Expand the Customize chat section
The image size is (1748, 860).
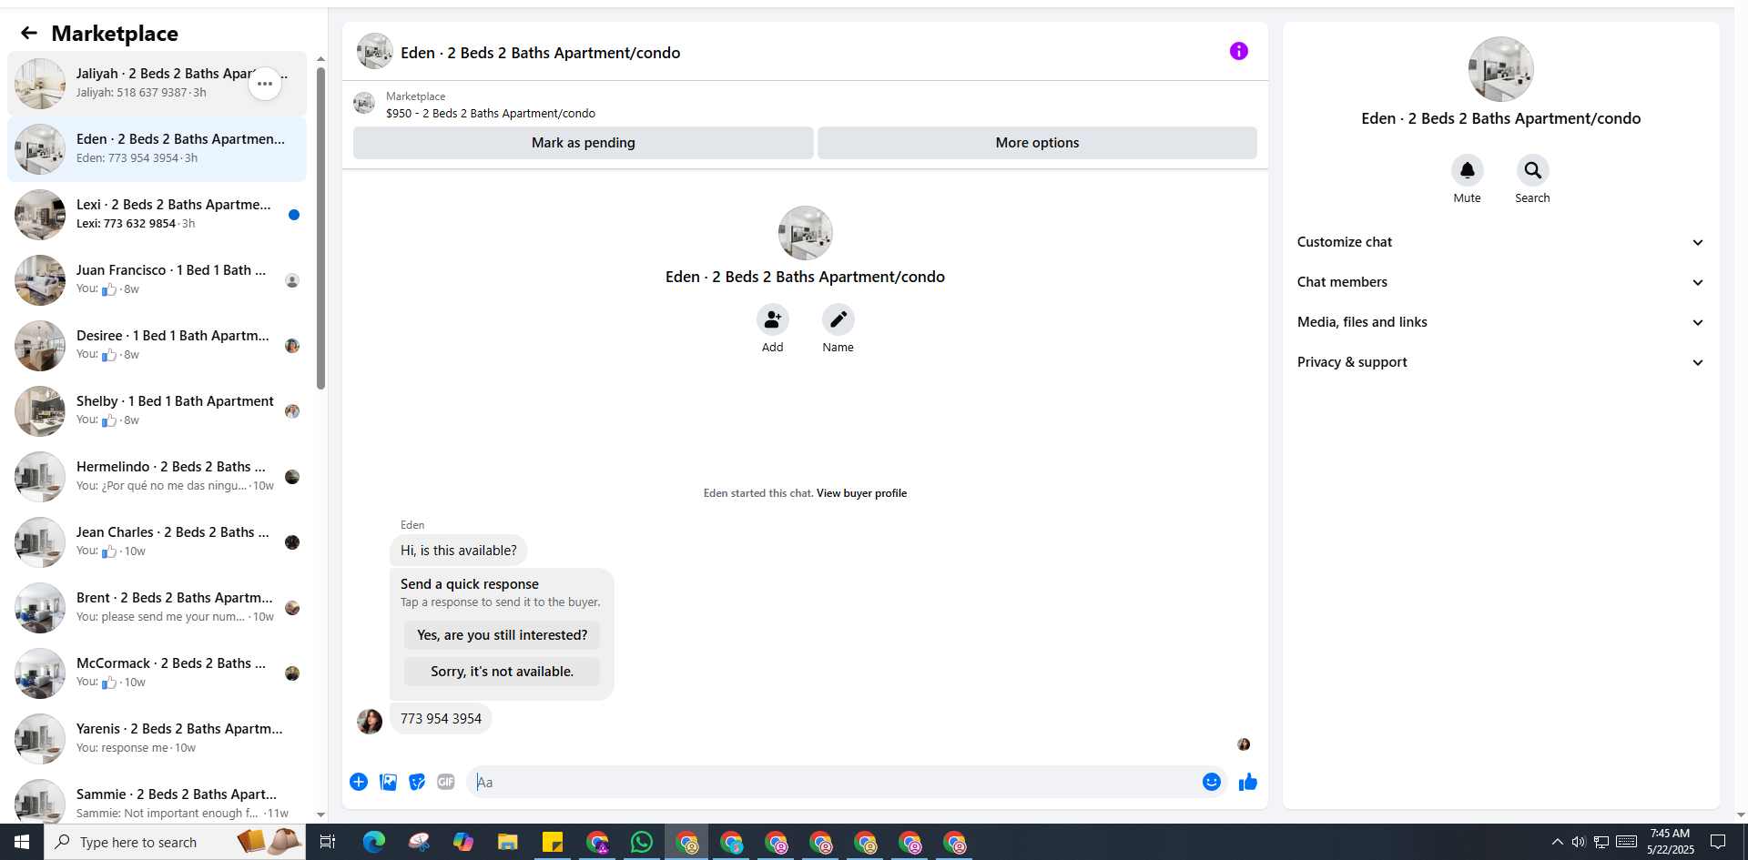tap(1500, 242)
